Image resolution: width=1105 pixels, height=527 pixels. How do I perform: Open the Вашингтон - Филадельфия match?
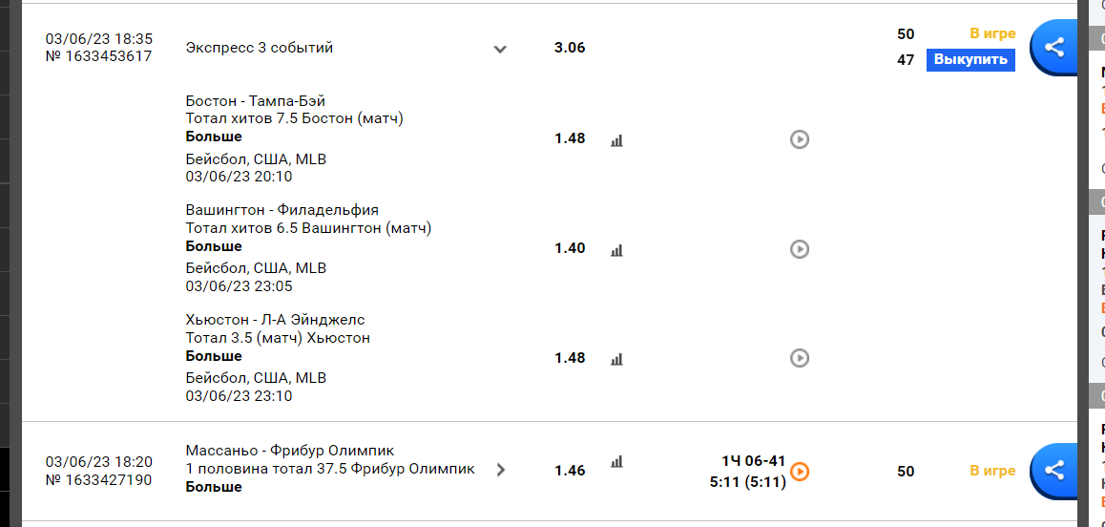[281, 210]
